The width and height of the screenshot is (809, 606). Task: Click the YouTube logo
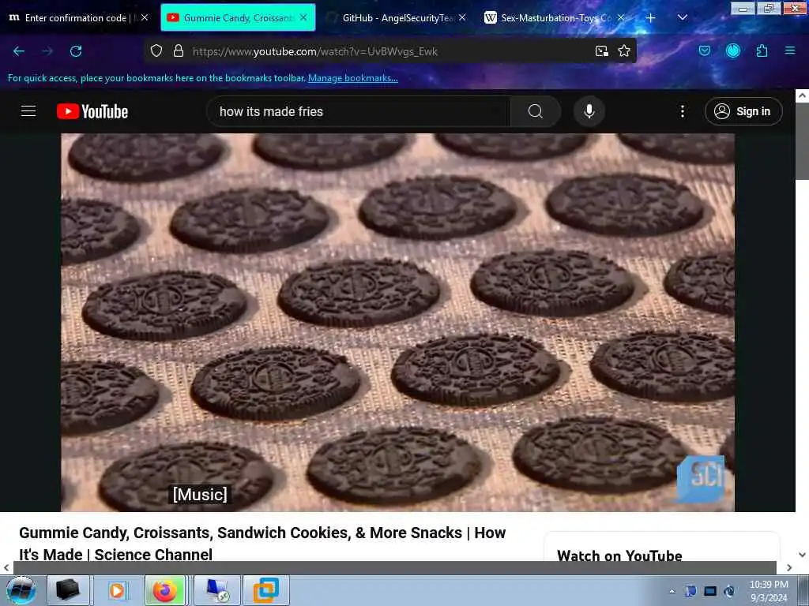[x=92, y=111]
